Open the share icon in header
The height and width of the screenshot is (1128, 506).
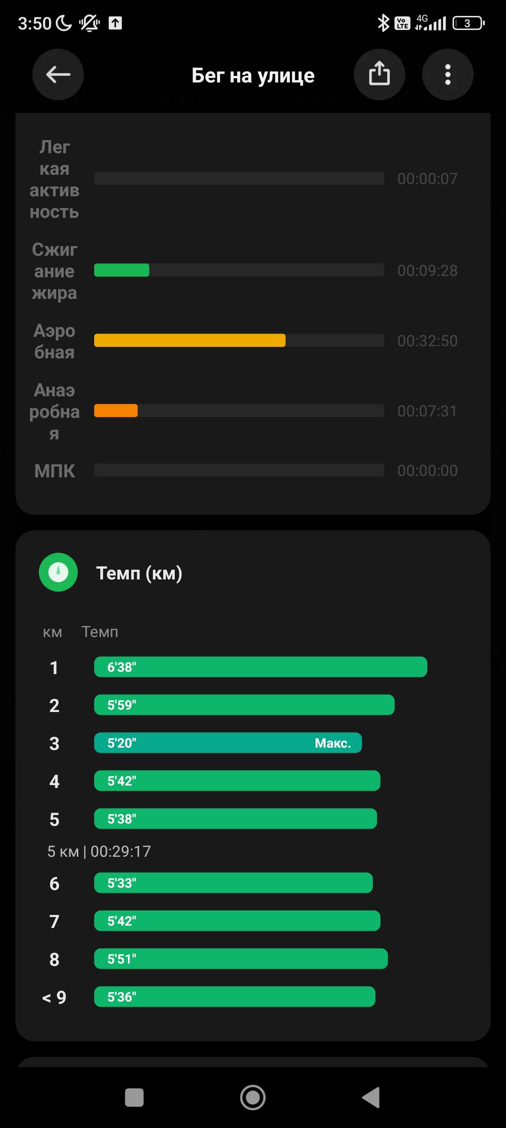379,74
